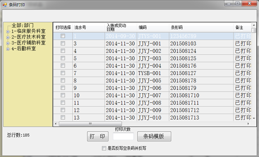Viewport: 259px width, 157px height.
Task: Select barcode cell 2015081710
Action: pos(201,95)
